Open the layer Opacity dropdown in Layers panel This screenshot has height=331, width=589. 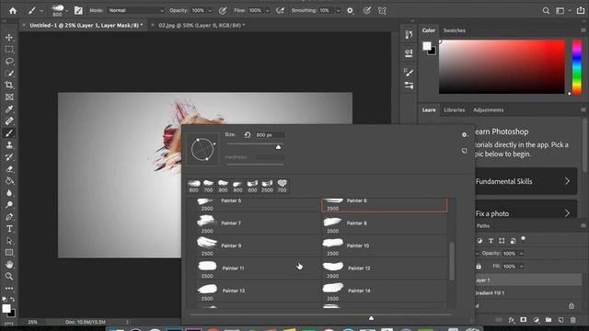[522, 254]
